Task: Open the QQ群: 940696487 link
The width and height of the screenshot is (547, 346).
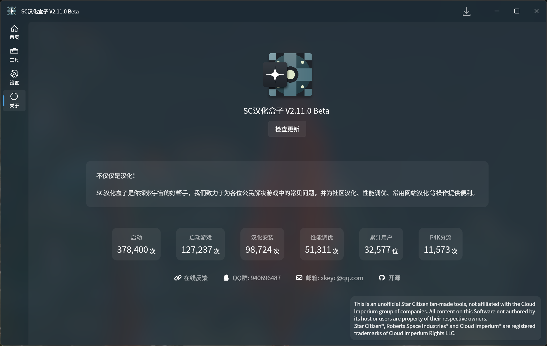Action: coord(252,278)
